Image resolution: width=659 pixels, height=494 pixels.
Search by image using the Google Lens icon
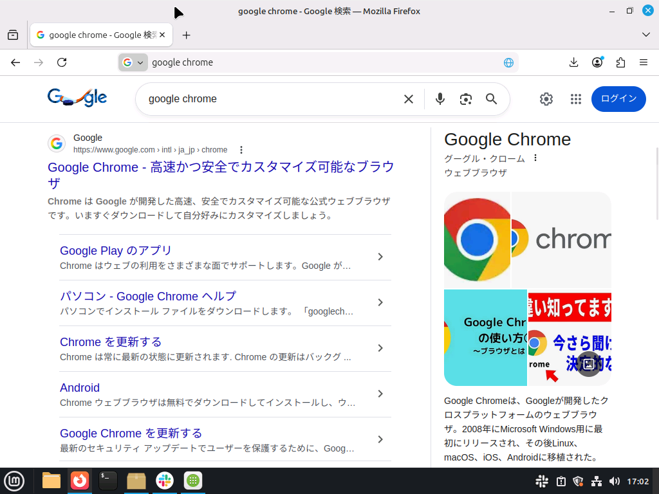pyautogui.click(x=466, y=99)
